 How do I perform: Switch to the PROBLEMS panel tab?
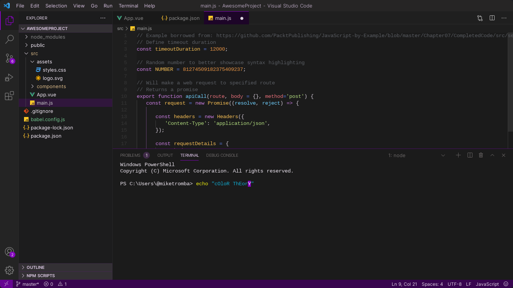tap(130, 155)
